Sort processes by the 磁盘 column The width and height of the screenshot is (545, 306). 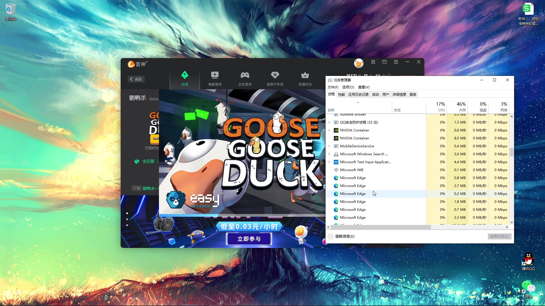(478, 107)
